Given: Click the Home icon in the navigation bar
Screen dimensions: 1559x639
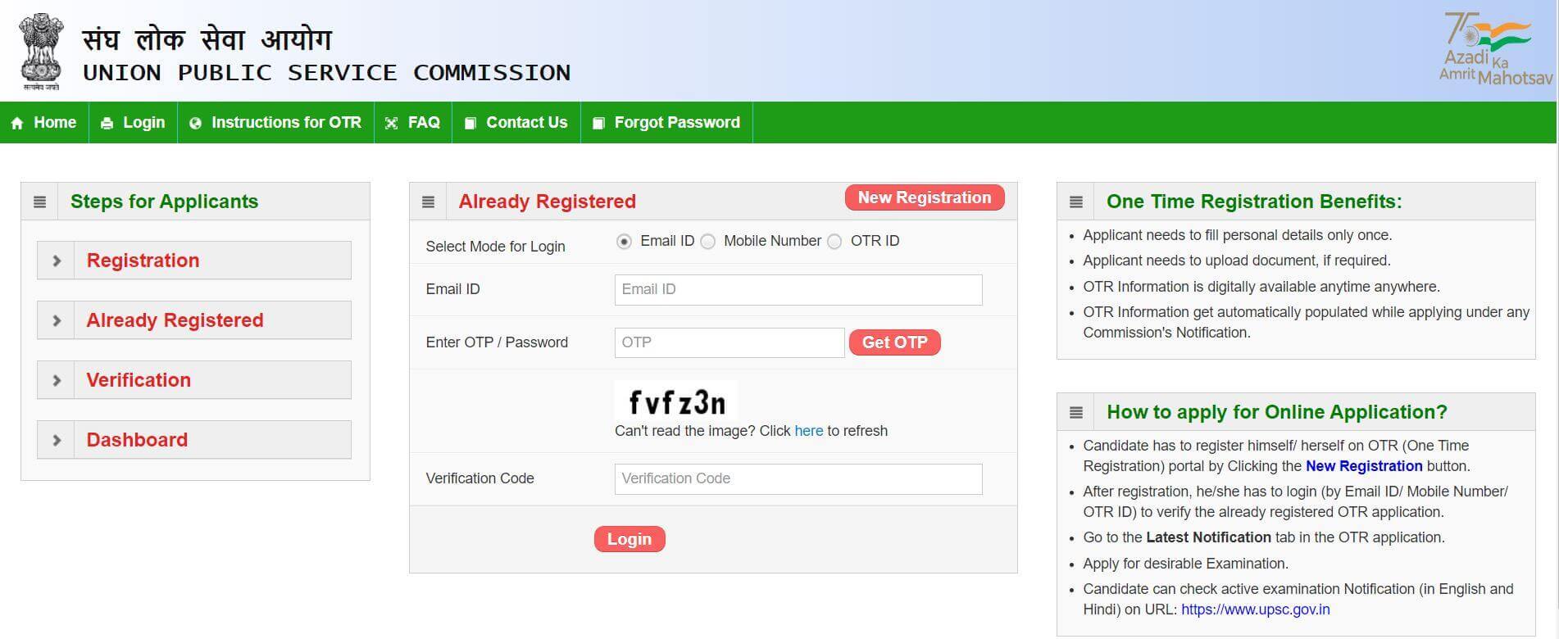Looking at the screenshot, I should [18, 122].
